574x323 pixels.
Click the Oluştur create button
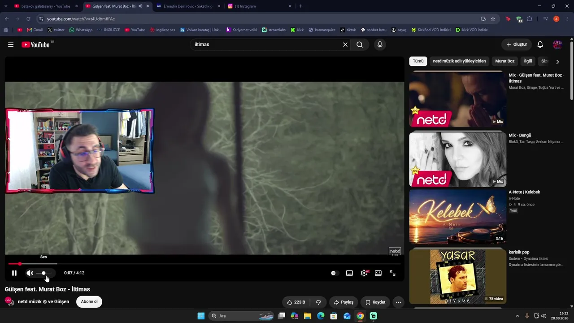pos(517,44)
